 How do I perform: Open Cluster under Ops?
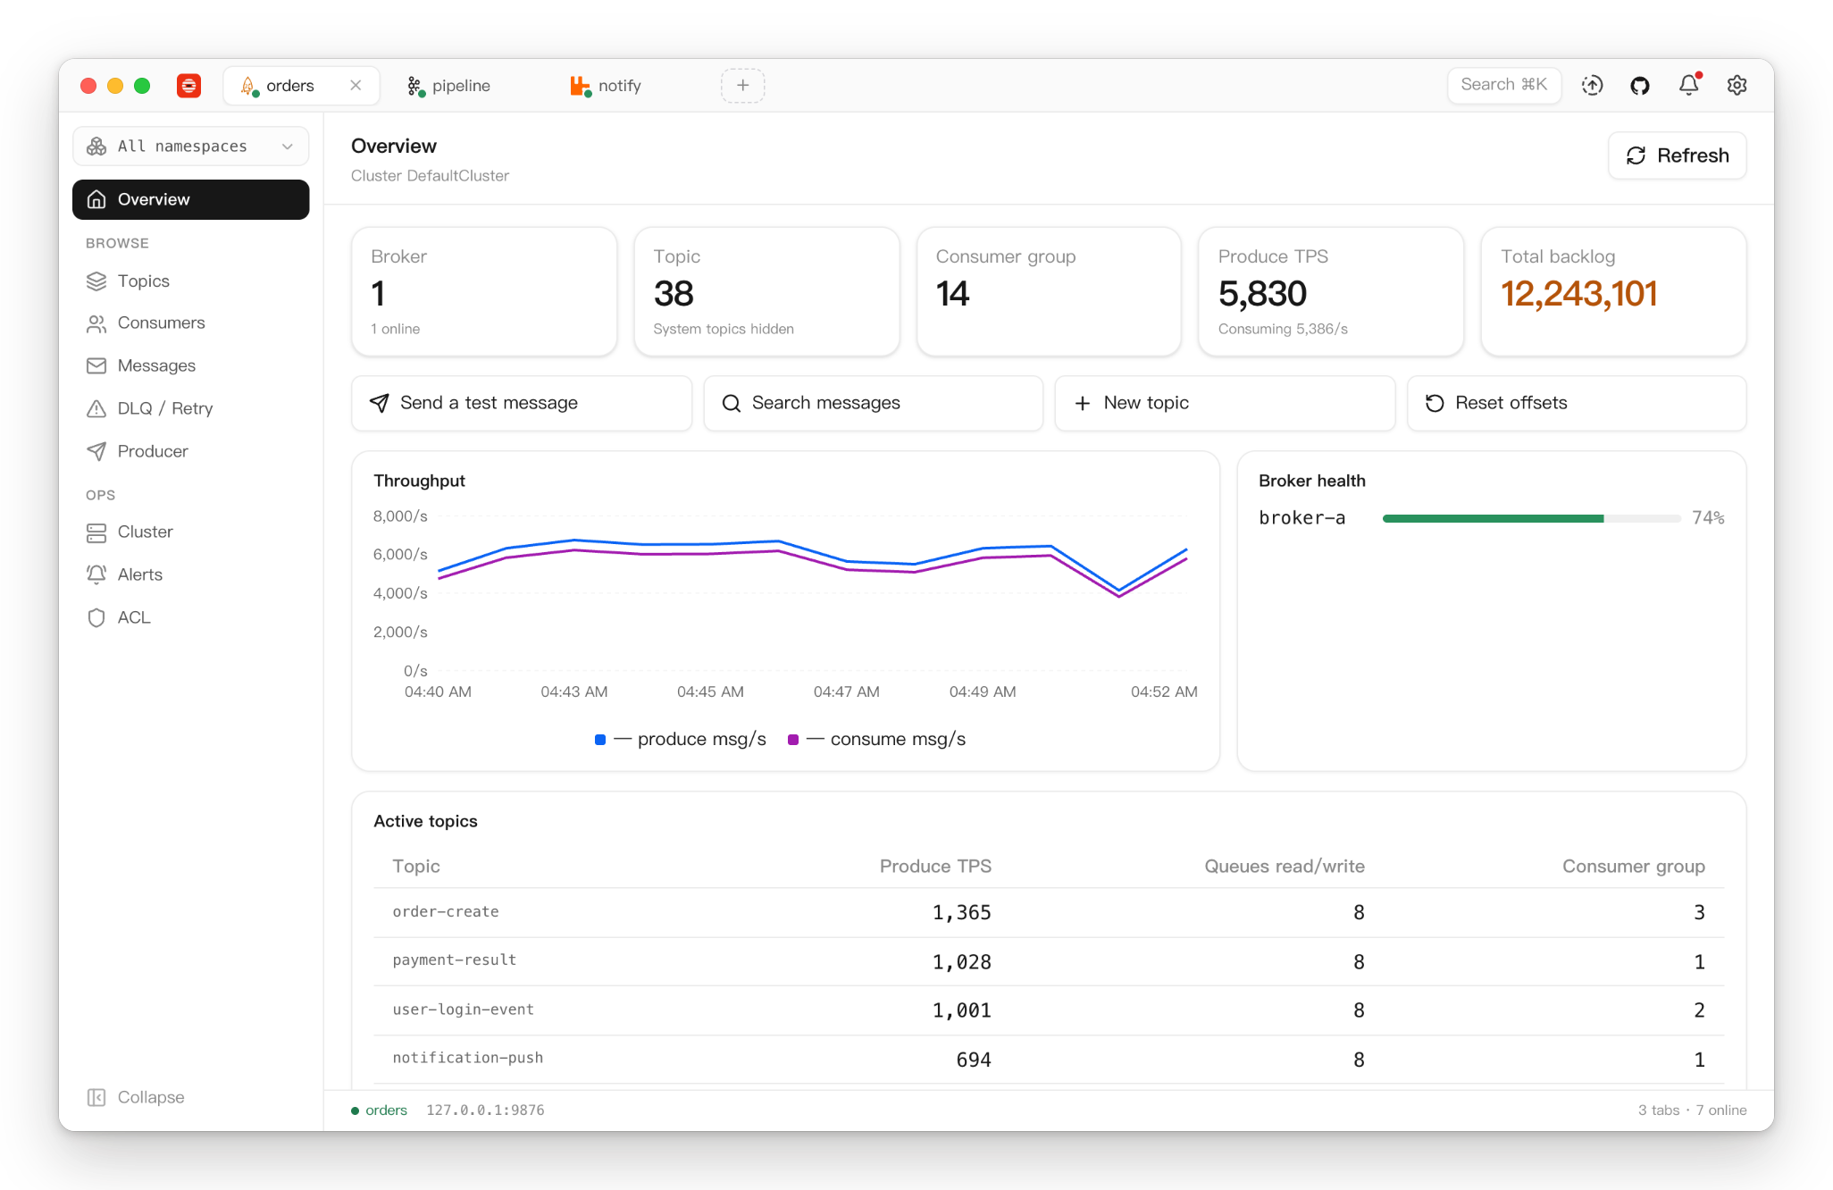pyautogui.click(x=190, y=532)
